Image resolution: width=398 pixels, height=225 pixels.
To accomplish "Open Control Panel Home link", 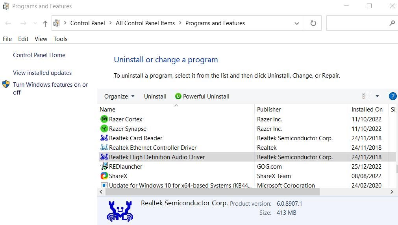I will 39,55.
